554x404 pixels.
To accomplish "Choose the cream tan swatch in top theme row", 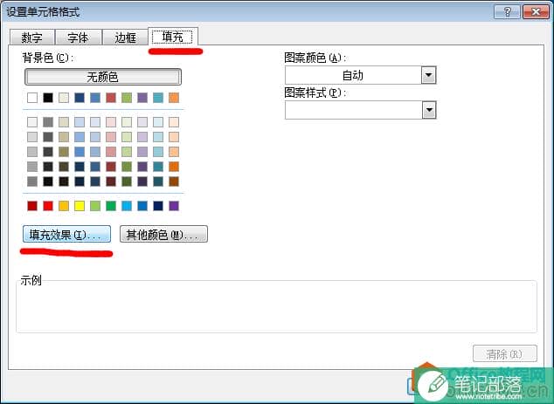I will [x=64, y=98].
